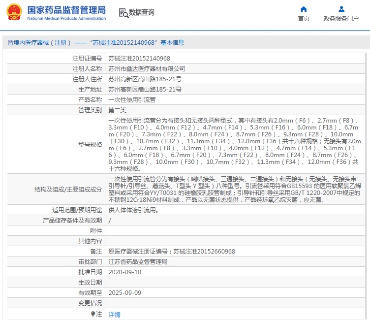Click the 产品名称 label

click(90, 100)
